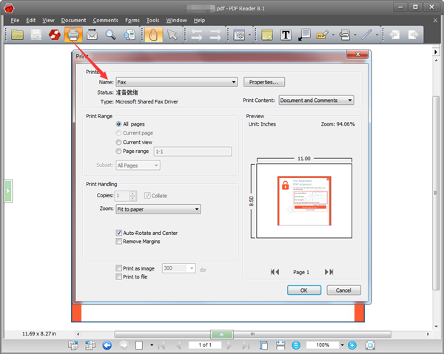This screenshot has width=444, height=354.
Task: Toggle Auto-Rotate and Center checkbox
Action: coord(119,233)
